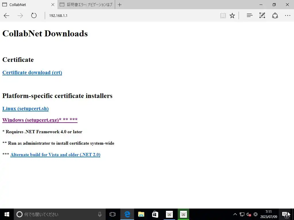This screenshot has height=220, width=294.
Task: Open Task View on the taskbar
Action: click(x=113, y=214)
